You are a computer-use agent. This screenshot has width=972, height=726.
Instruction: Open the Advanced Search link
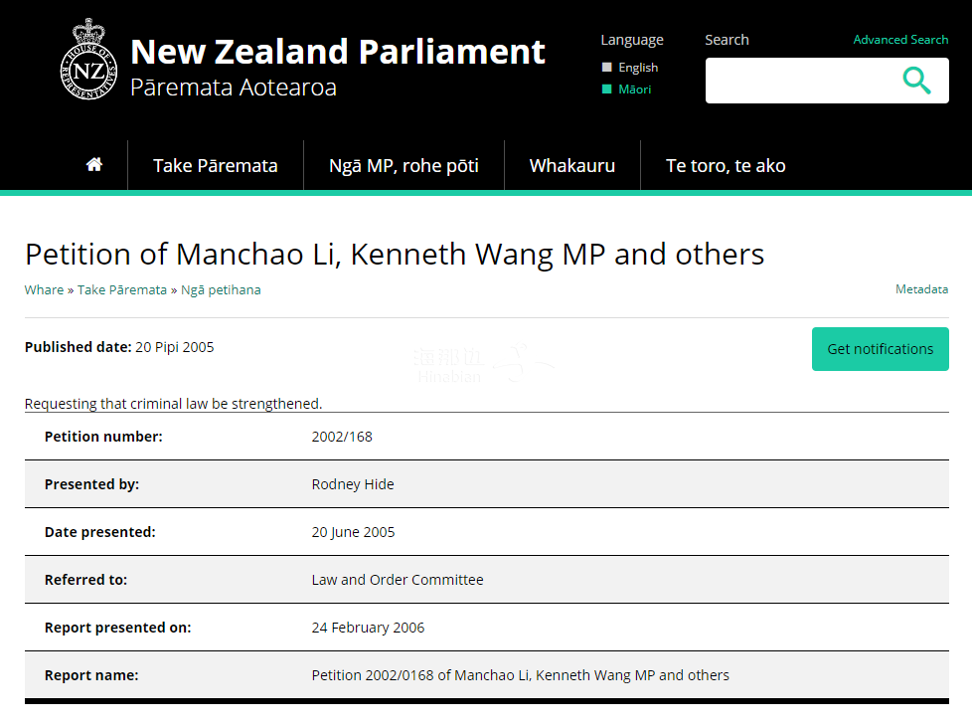coord(900,40)
